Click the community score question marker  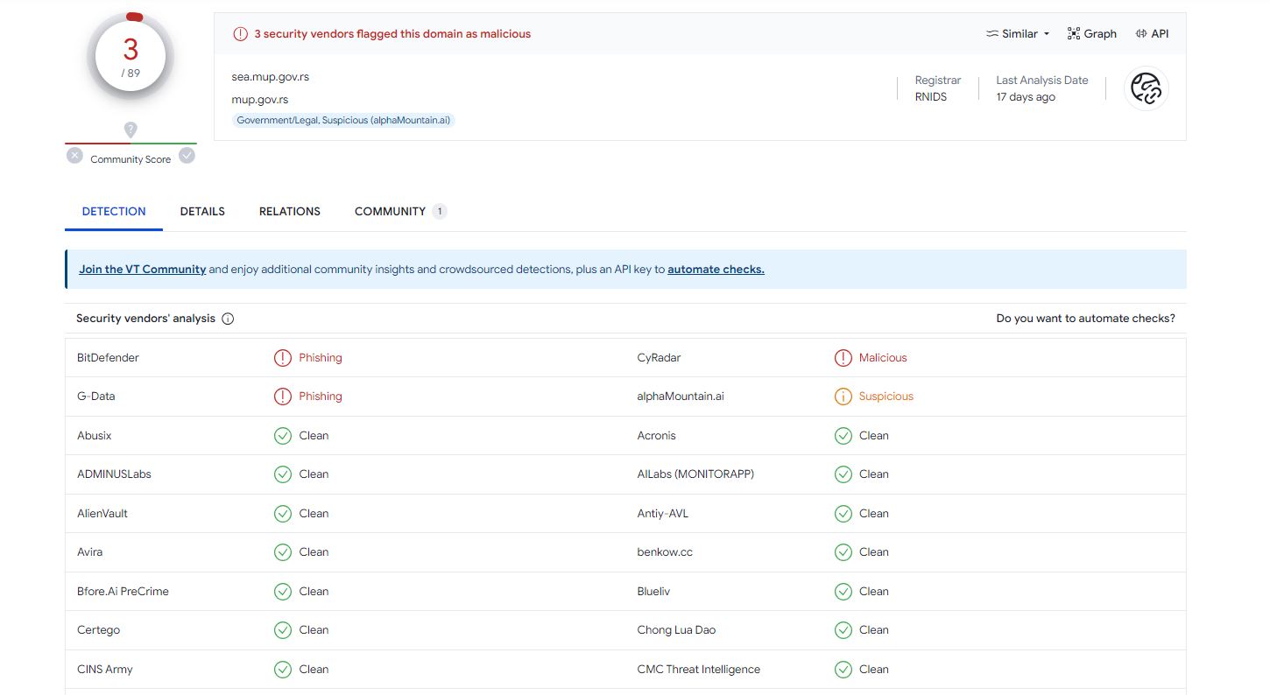pos(131,130)
